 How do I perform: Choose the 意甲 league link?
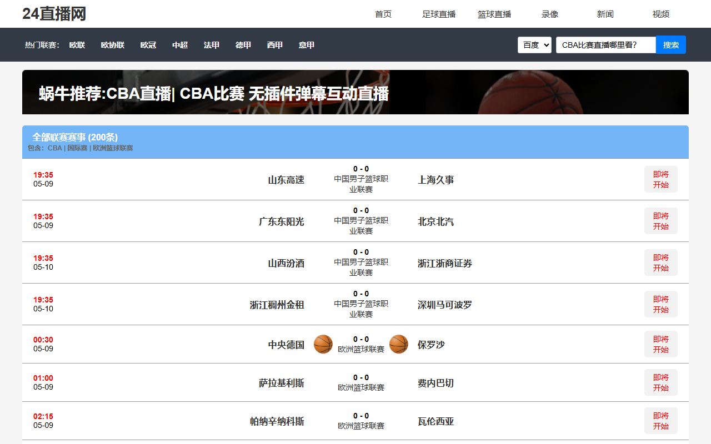tap(307, 45)
